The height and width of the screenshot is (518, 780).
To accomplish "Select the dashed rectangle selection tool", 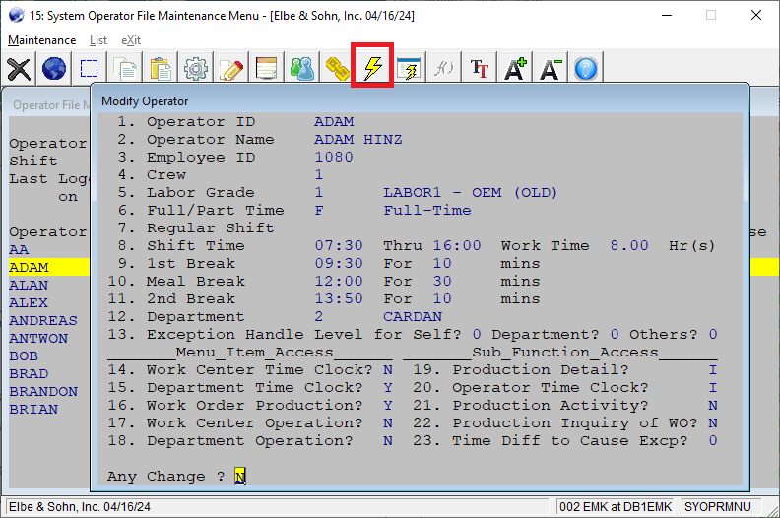I will tap(89, 68).
